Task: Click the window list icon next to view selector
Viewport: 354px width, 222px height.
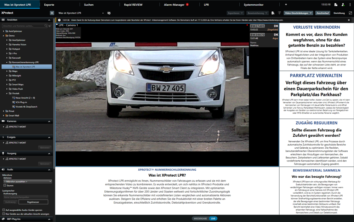Action: [109, 13]
